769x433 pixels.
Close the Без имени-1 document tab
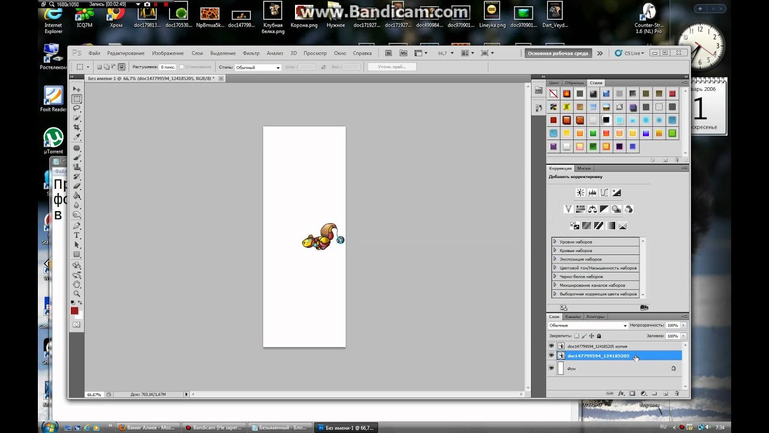[221, 78]
